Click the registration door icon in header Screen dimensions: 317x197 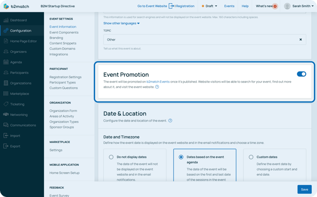tap(171, 6)
